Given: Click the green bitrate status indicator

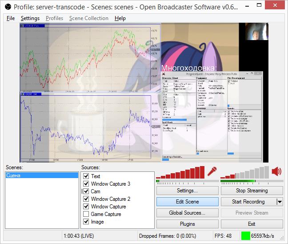Looking at the screenshot, I should click(246, 236).
